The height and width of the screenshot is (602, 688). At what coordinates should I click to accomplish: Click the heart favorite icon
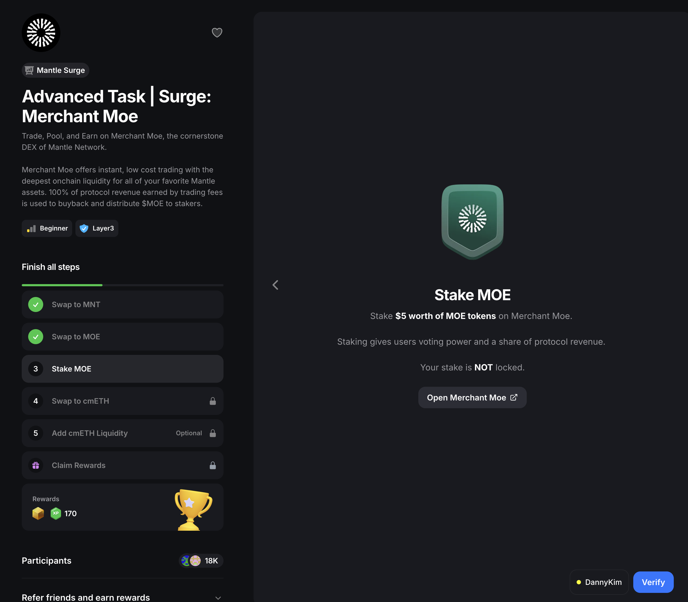point(217,33)
